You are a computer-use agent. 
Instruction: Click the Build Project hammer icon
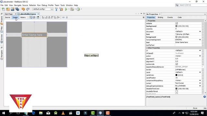click(x=56, y=9)
